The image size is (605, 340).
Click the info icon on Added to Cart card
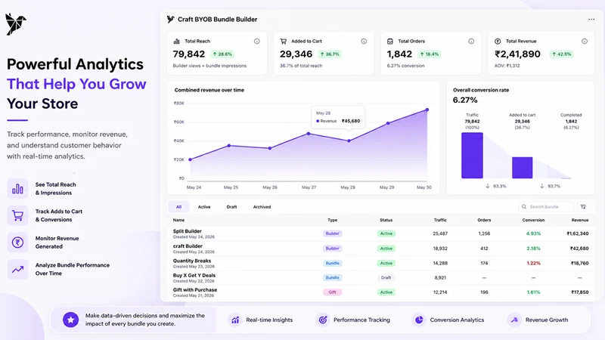pos(364,42)
